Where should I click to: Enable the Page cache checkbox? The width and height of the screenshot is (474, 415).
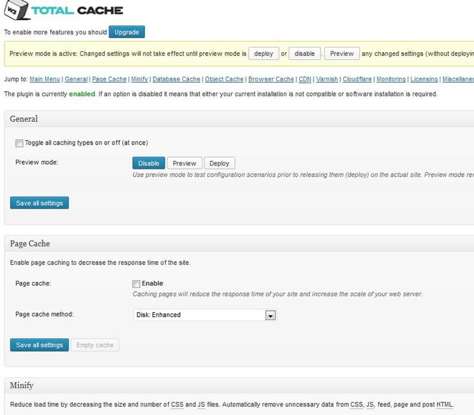pyautogui.click(x=136, y=284)
